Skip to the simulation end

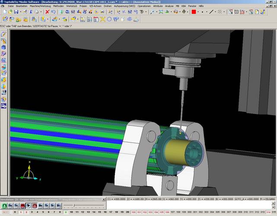(59, 206)
